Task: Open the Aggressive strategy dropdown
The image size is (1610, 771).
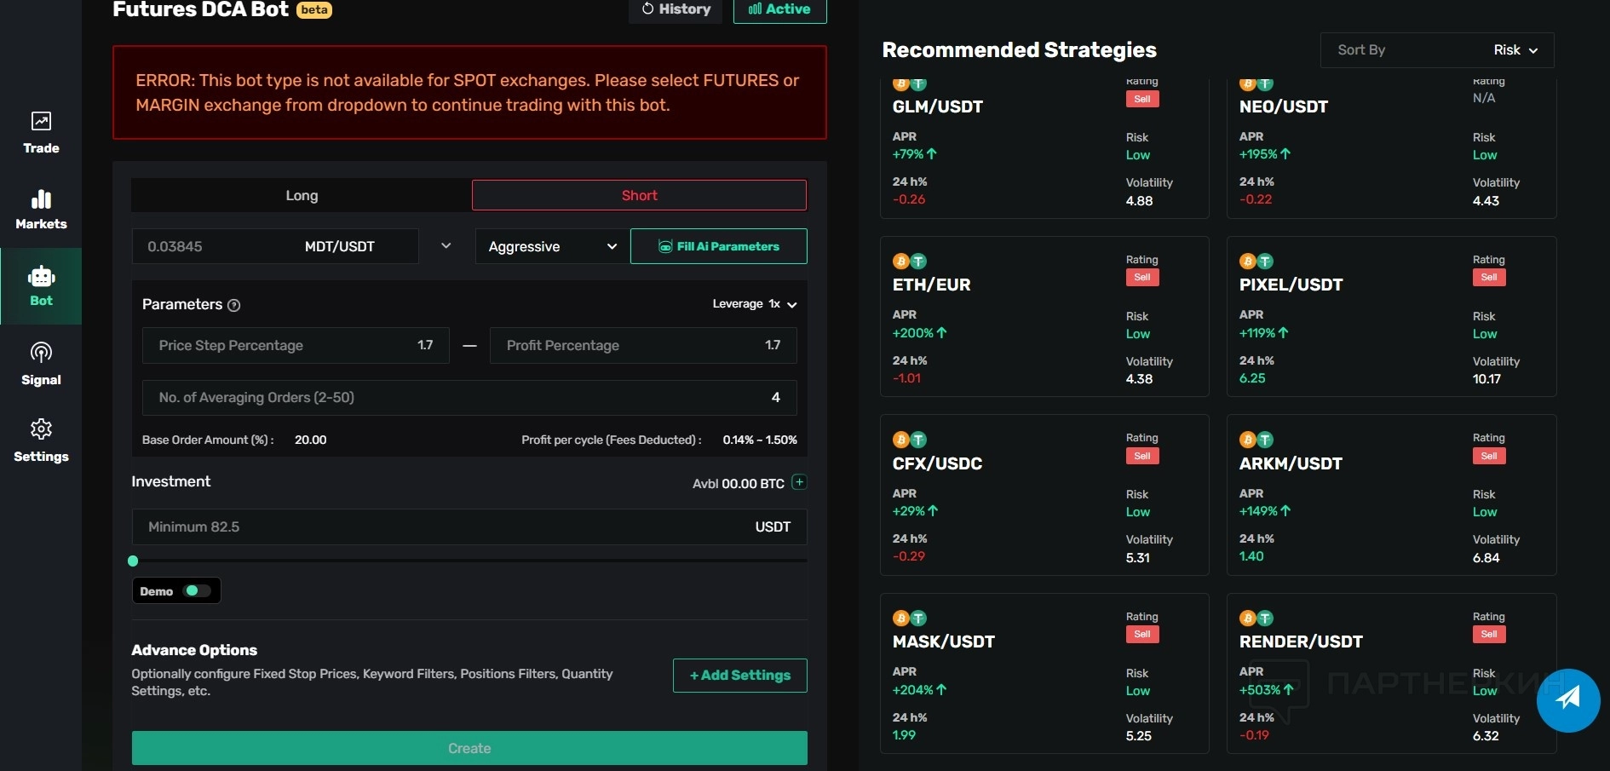Action: [552, 246]
